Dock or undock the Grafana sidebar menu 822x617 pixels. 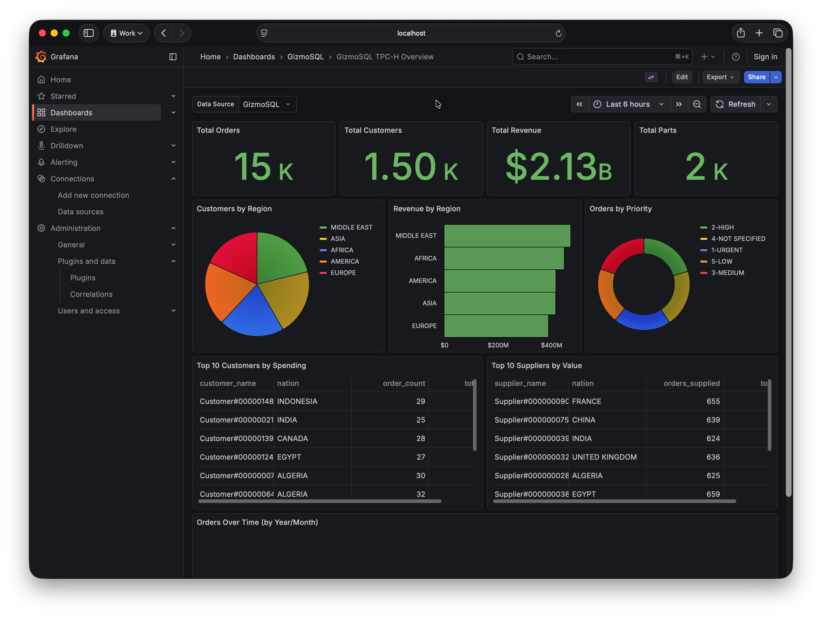click(x=173, y=57)
